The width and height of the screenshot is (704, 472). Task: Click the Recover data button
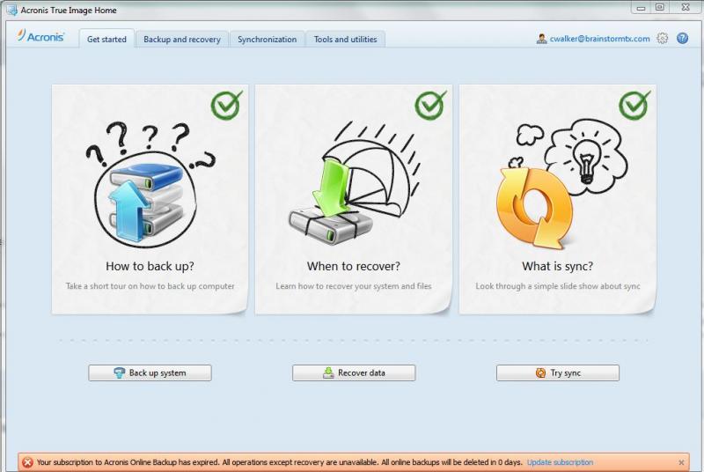tap(354, 372)
